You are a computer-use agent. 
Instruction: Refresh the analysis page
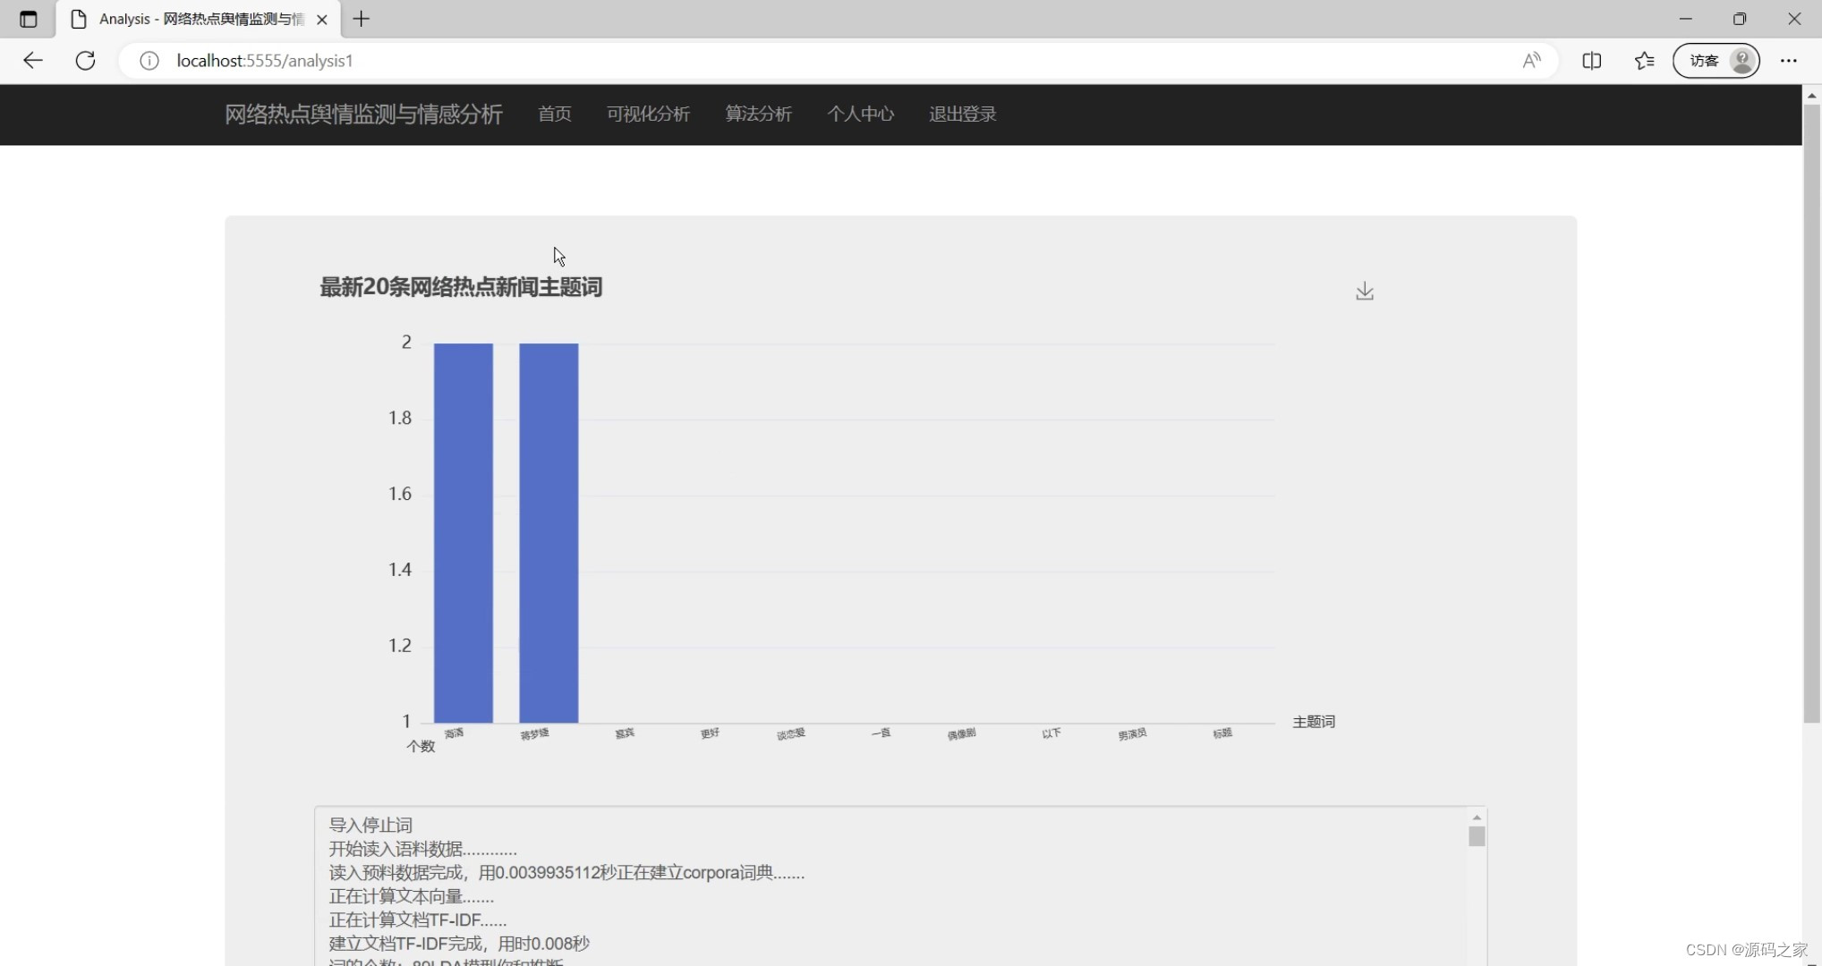click(x=86, y=61)
